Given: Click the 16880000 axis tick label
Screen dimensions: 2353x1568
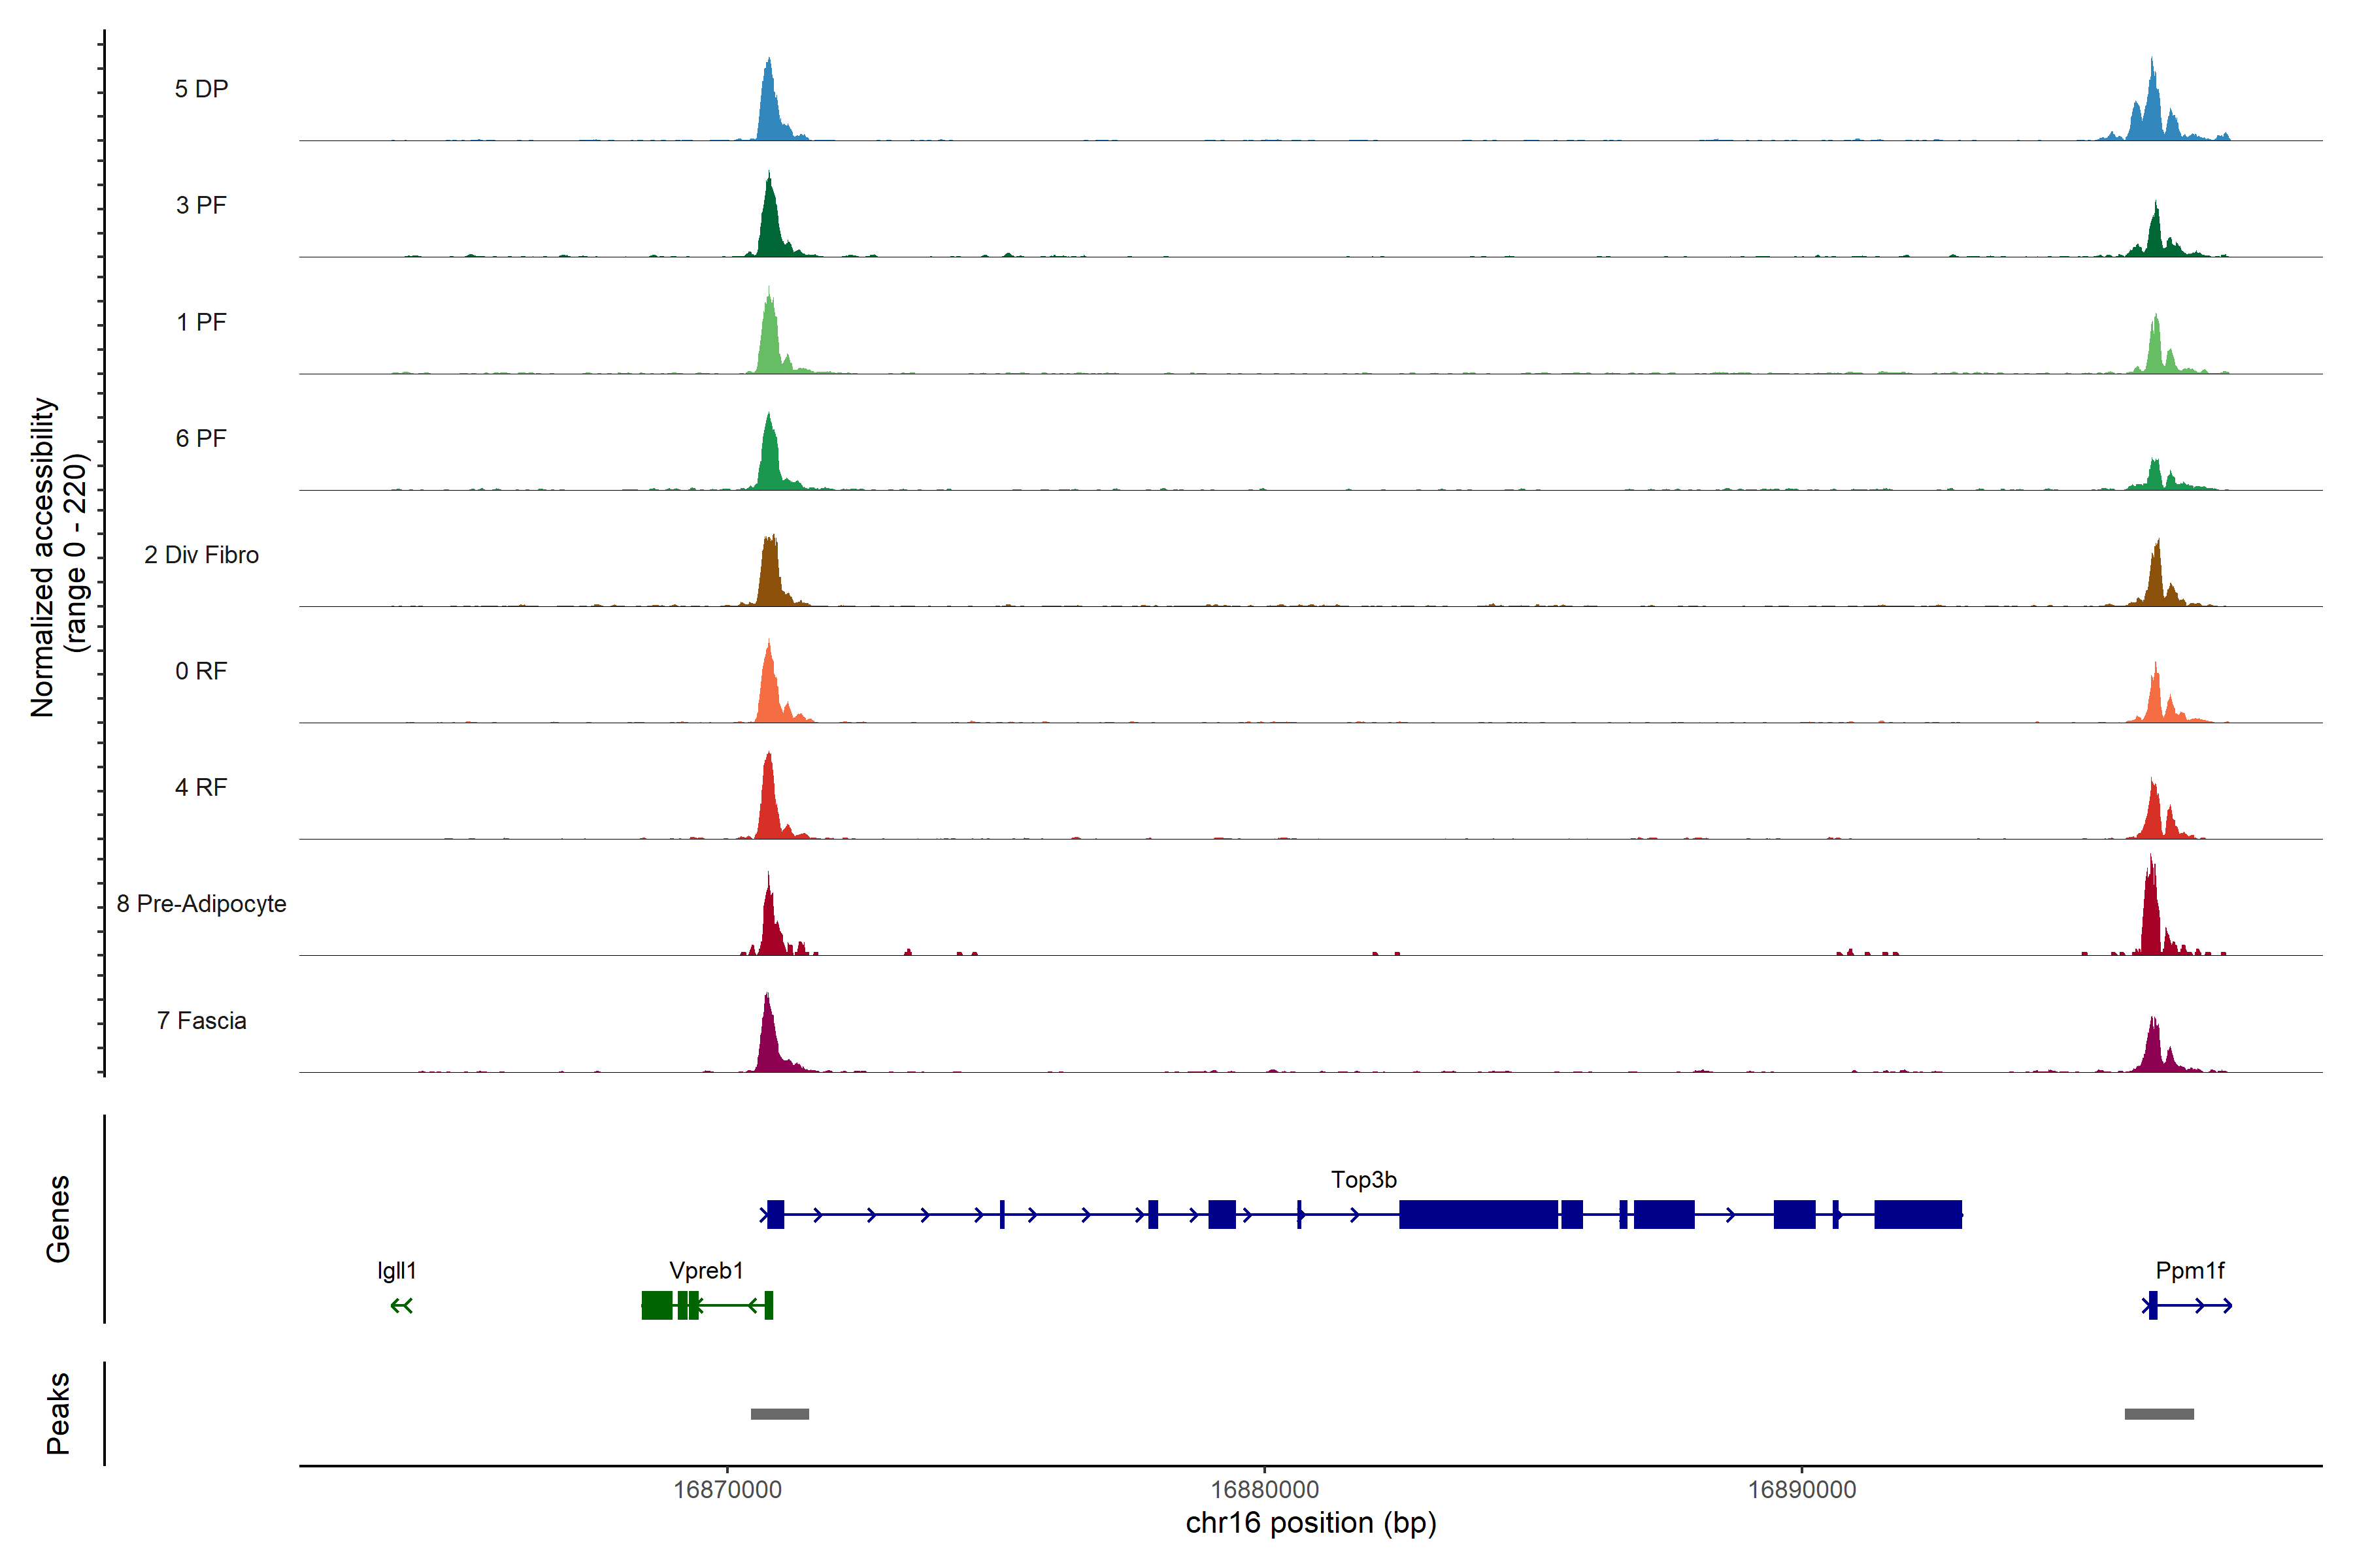Looking at the screenshot, I should [1265, 1489].
